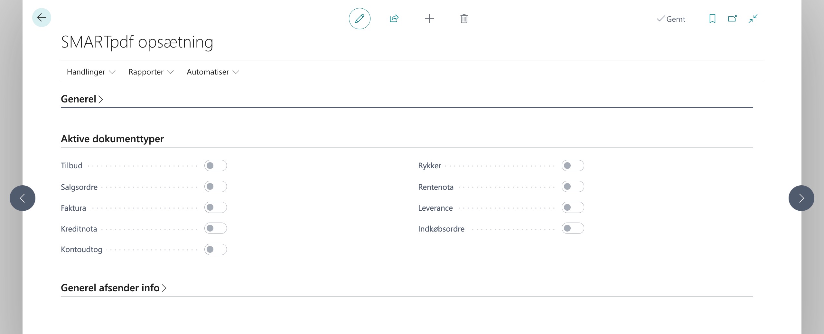Screen dimensions: 824x334
Task: Click the bookmark icon
Action: coord(712,19)
